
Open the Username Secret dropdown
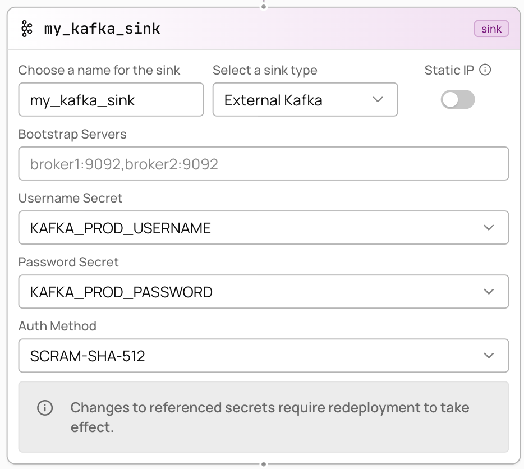coord(263,228)
